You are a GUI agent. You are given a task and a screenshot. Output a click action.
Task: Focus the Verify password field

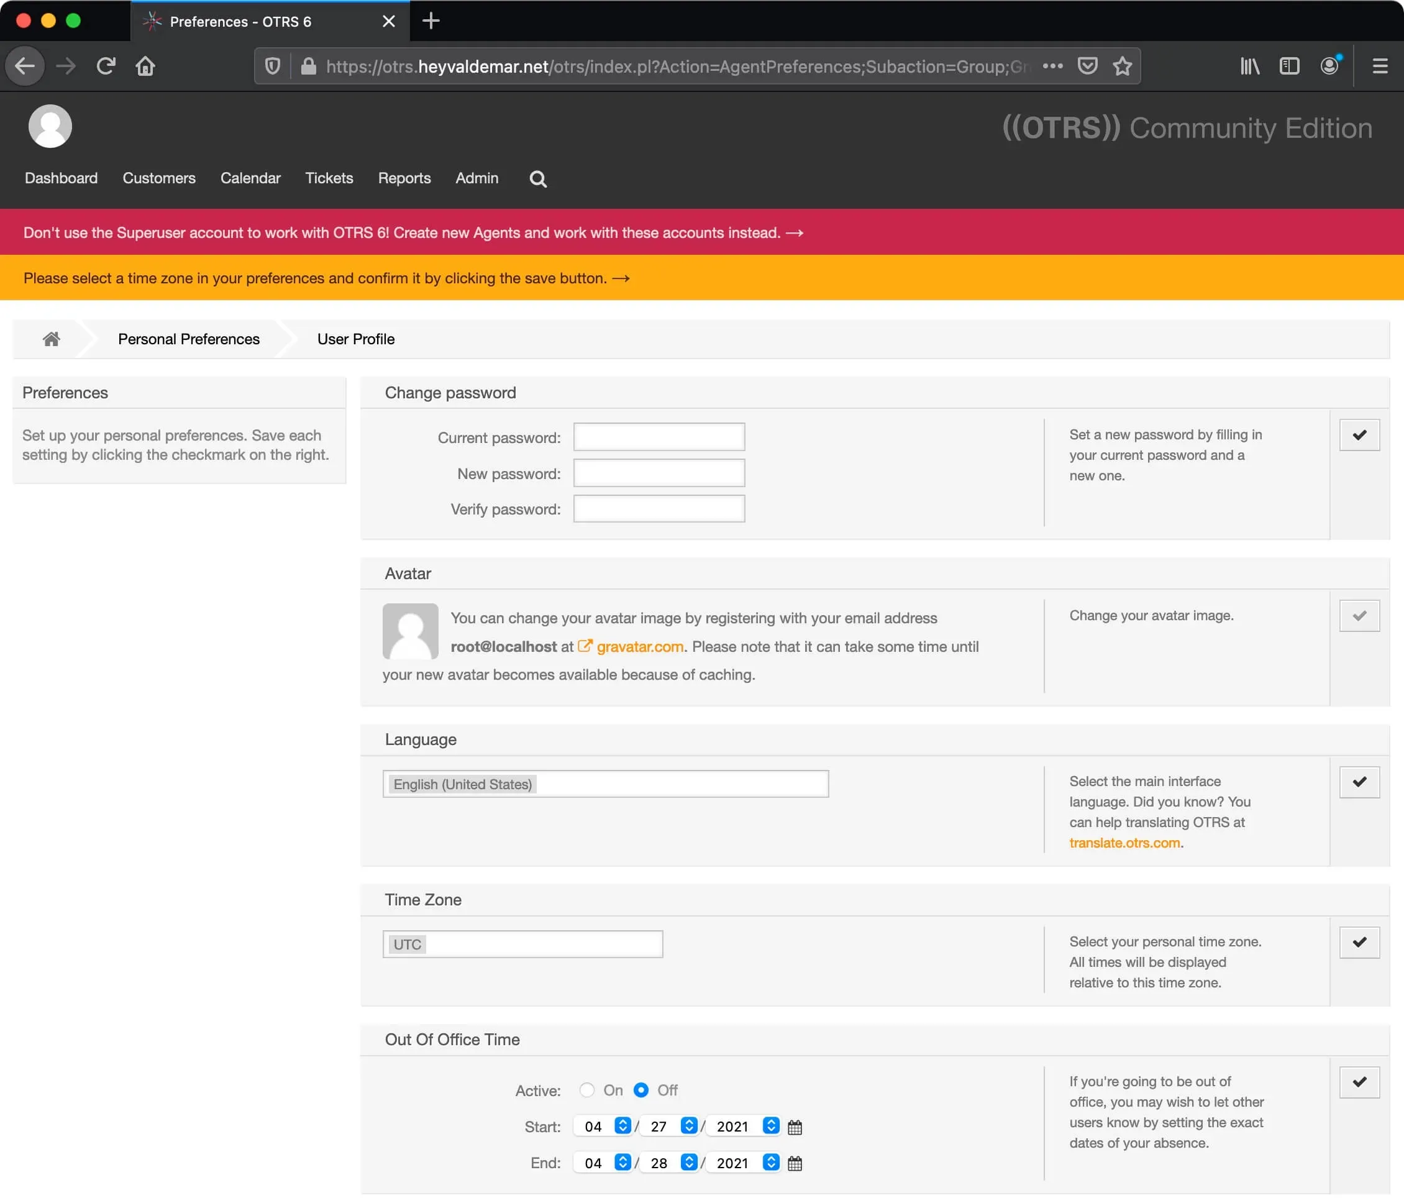(659, 509)
